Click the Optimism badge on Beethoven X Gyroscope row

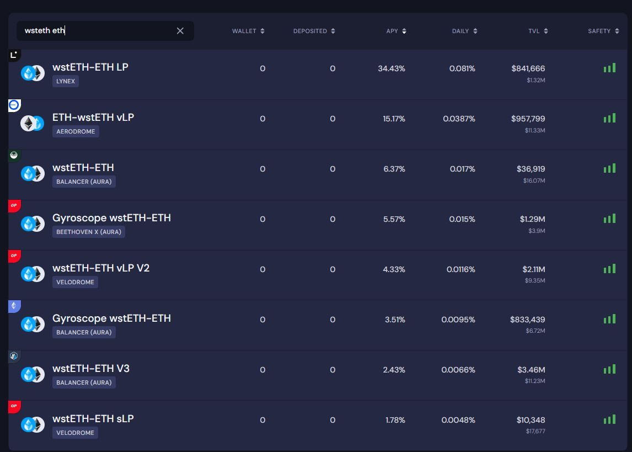click(14, 206)
